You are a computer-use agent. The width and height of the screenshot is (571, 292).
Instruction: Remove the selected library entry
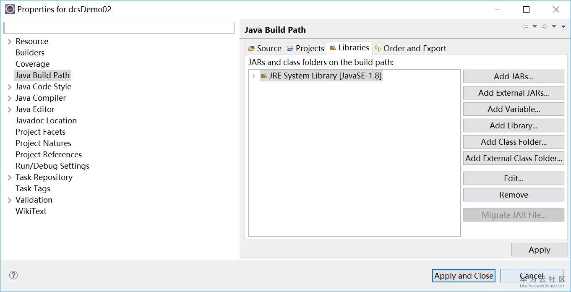(x=514, y=195)
